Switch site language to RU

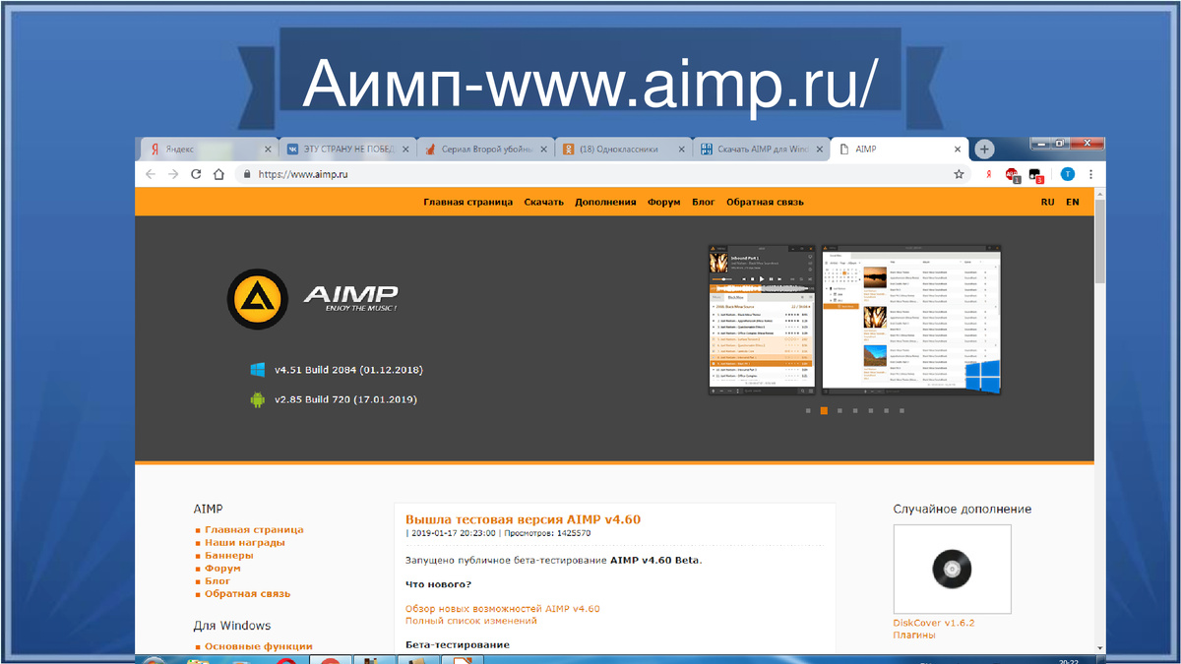point(1048,202)
